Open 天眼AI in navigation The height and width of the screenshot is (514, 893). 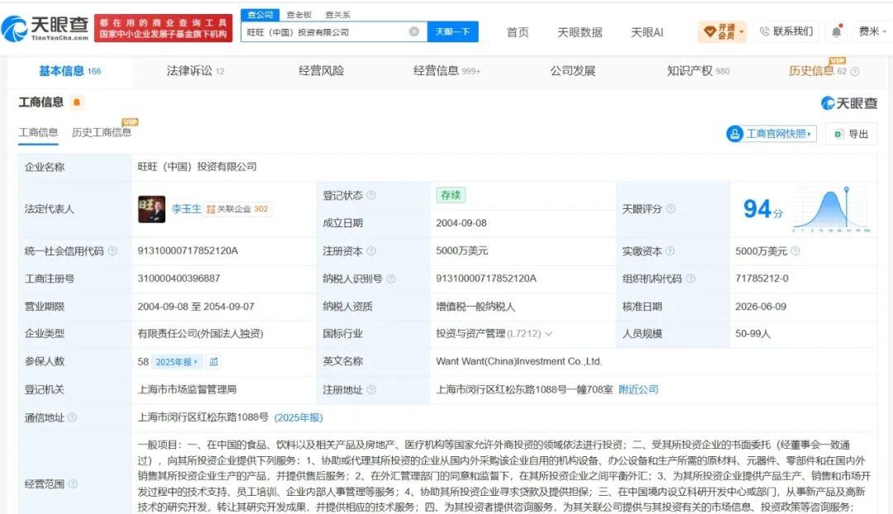click(647, 32)
